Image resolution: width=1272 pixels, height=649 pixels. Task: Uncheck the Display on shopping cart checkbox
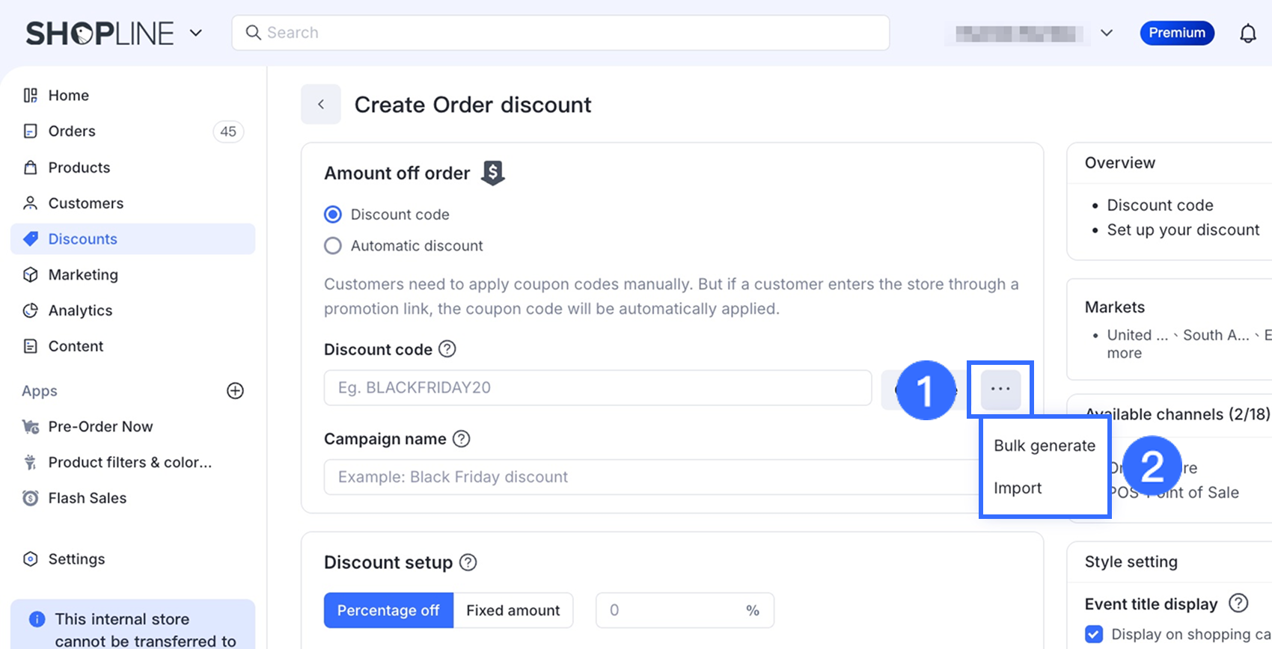(1094, 634)
